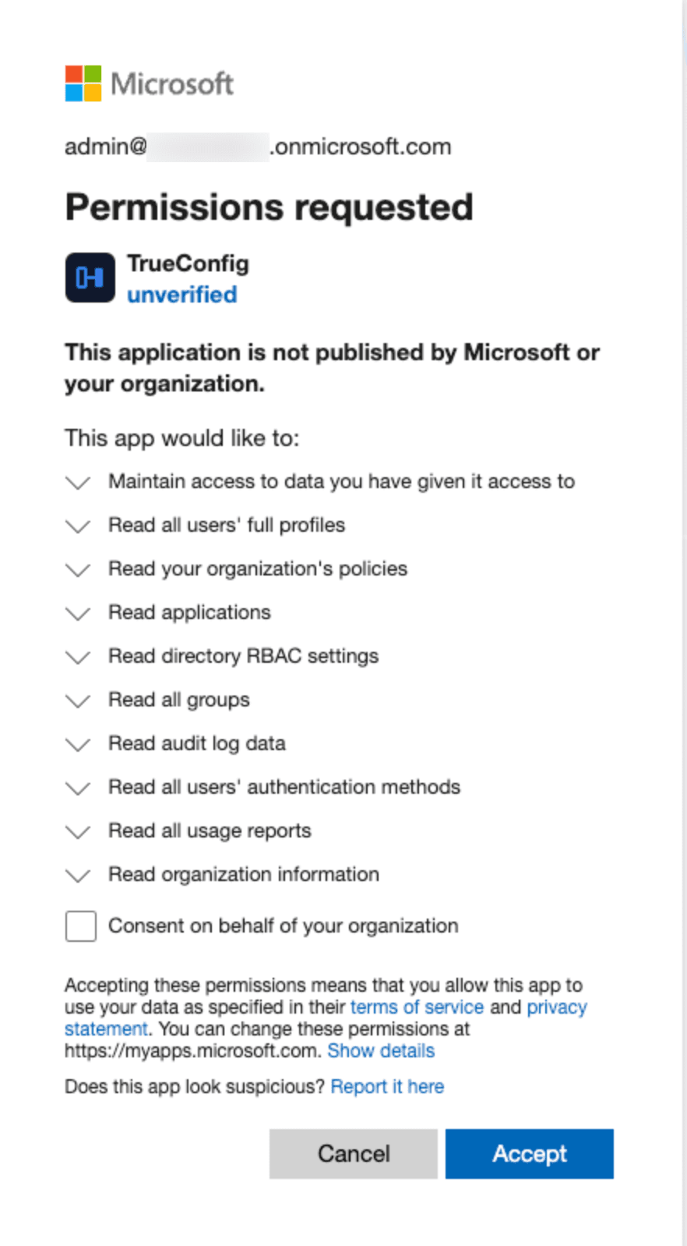The image size is (687, 1246).
Task: Click Show details link
Action: (381, 1050)
